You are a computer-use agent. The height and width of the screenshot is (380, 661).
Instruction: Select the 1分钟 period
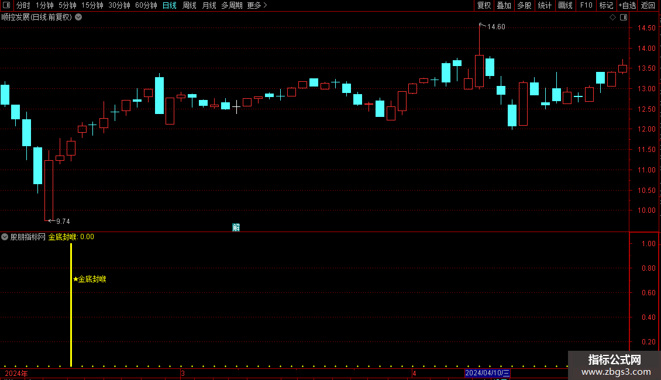click(44, 5)
